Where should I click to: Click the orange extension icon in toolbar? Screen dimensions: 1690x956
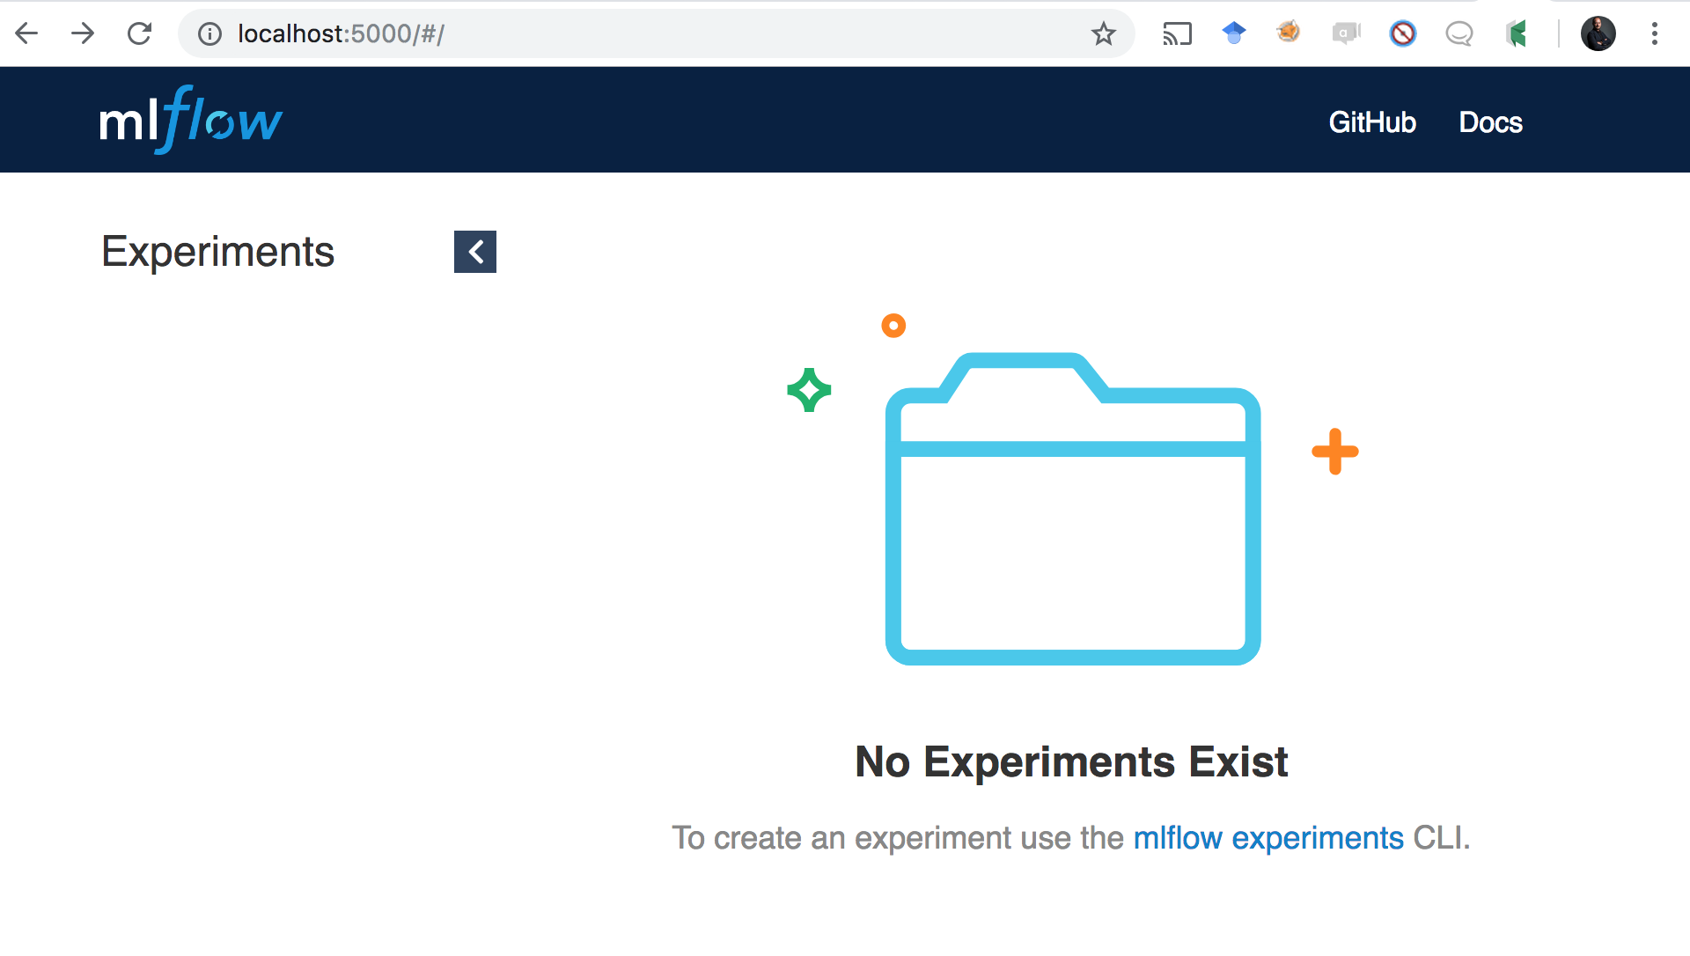[x=1289, y=33]
